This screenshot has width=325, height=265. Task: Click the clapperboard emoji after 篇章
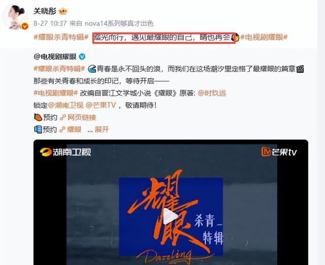[x=300, y=69]
